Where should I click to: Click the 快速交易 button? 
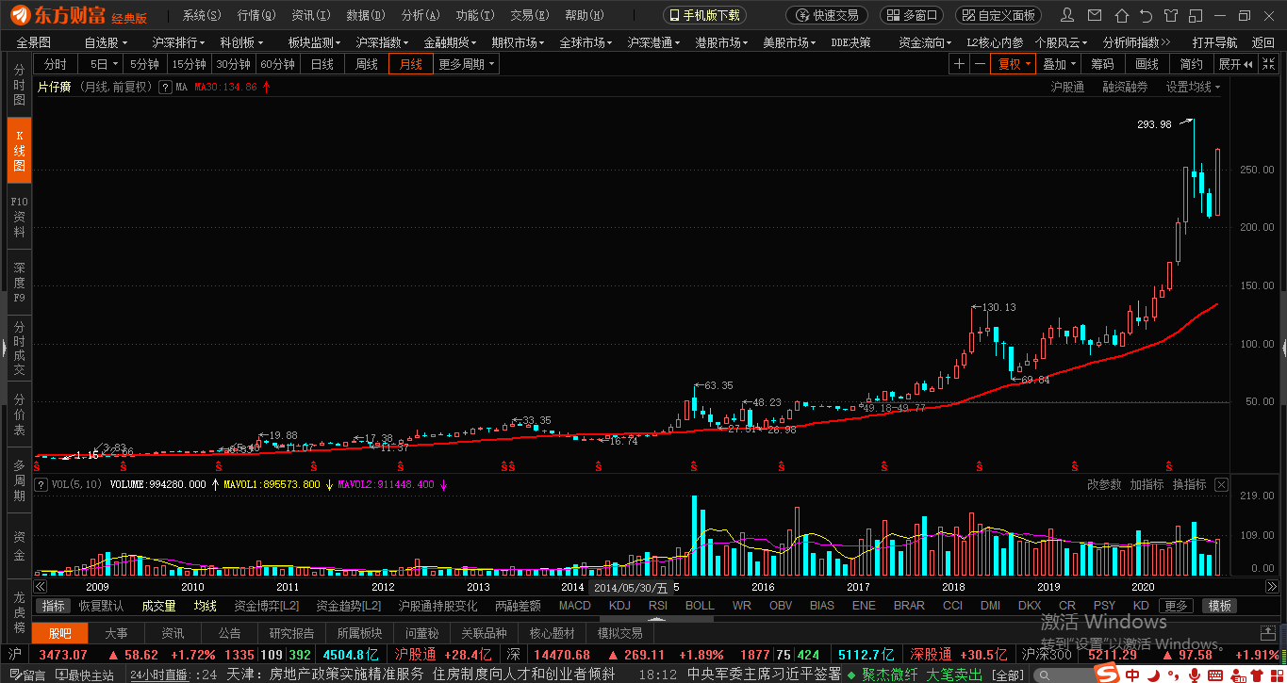coord(827,15)
